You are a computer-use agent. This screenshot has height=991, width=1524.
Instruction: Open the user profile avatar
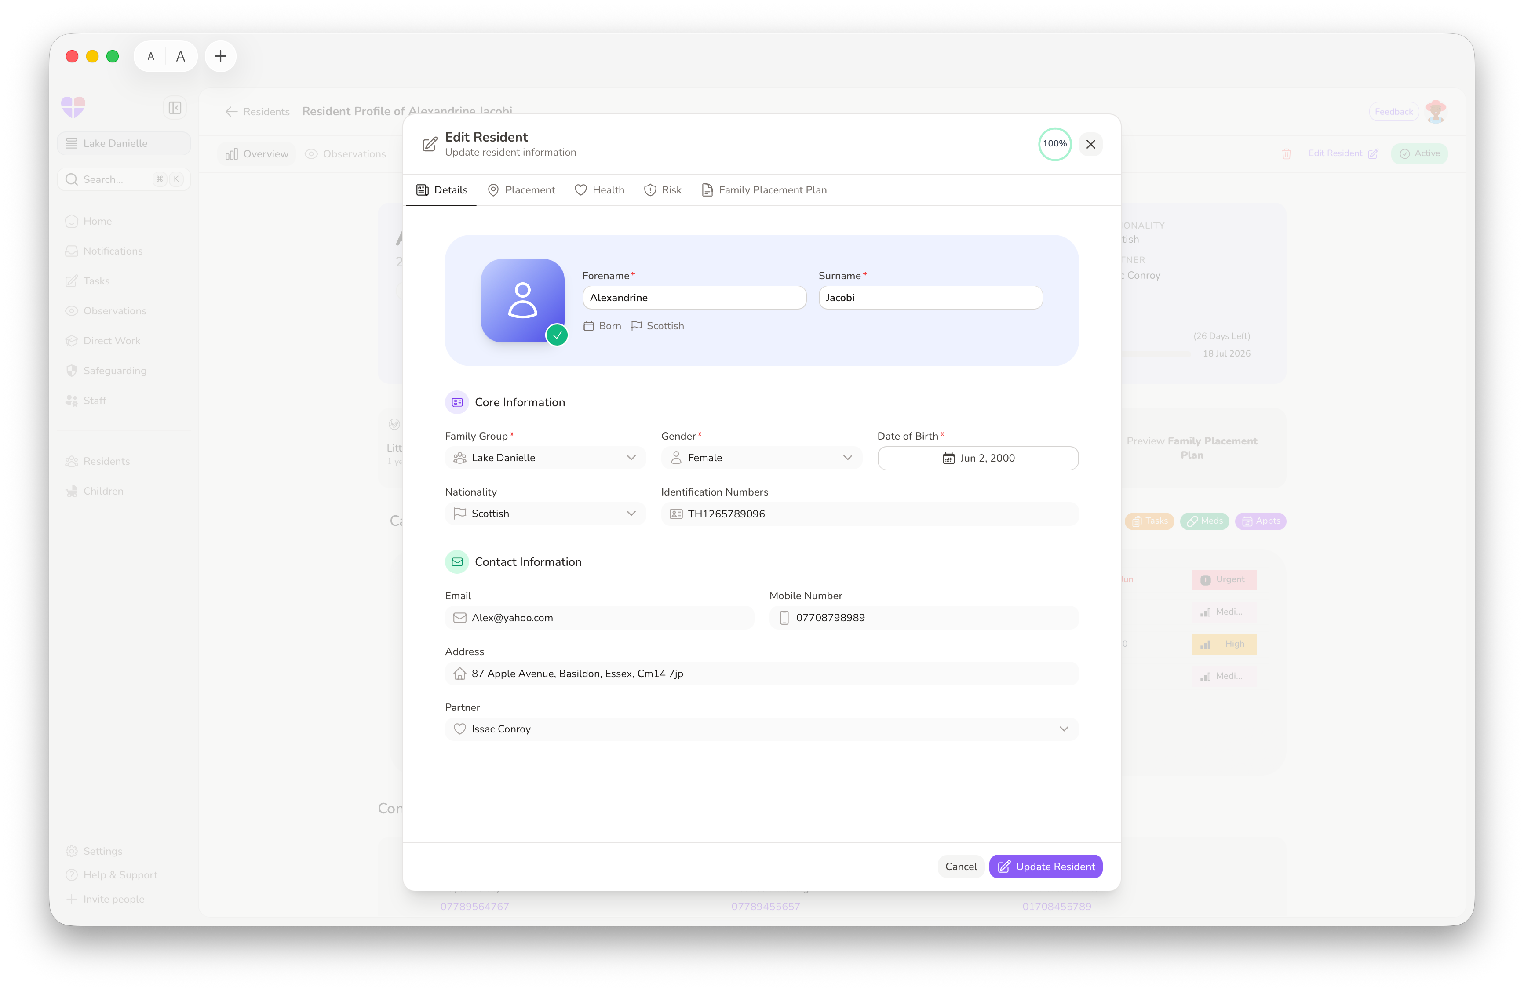click(1436, 111)
